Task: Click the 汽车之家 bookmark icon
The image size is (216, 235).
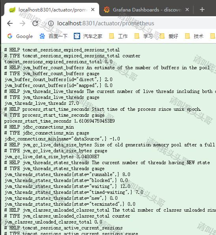Action: click(77, 36)
